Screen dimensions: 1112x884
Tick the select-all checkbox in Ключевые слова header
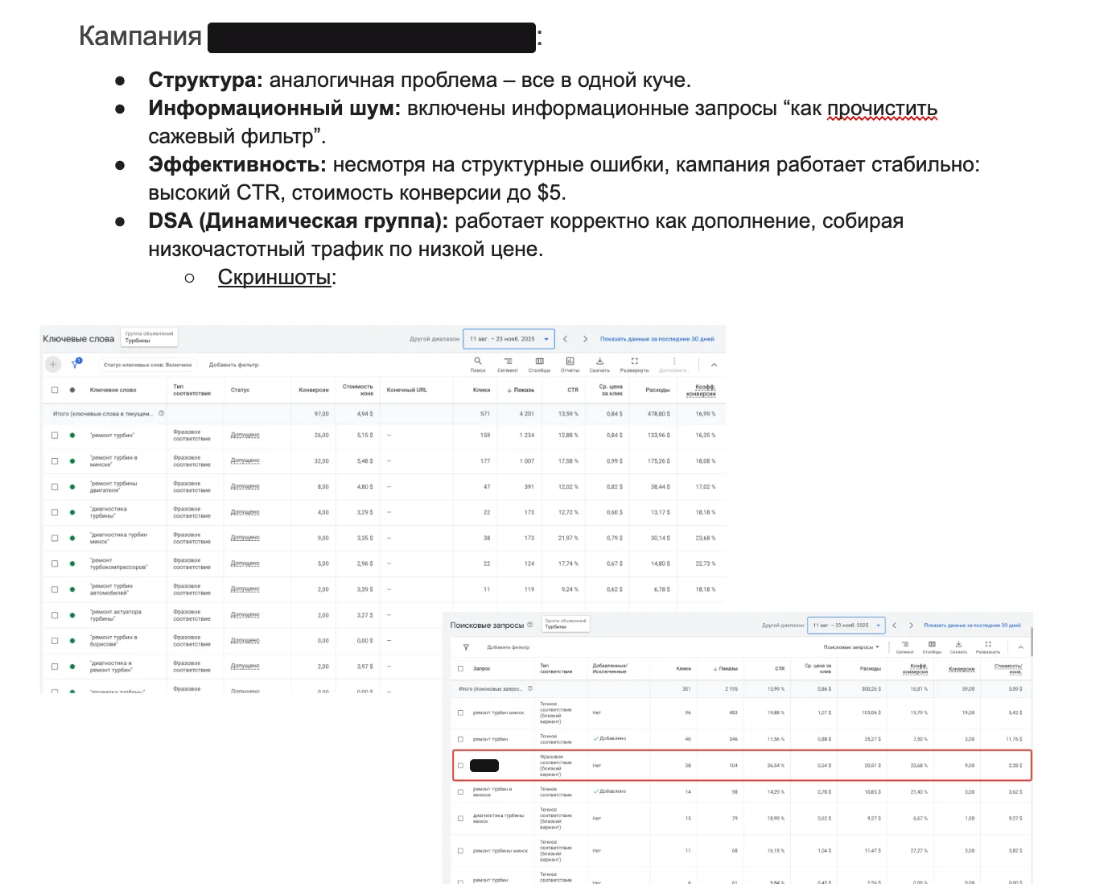point(55,390)
